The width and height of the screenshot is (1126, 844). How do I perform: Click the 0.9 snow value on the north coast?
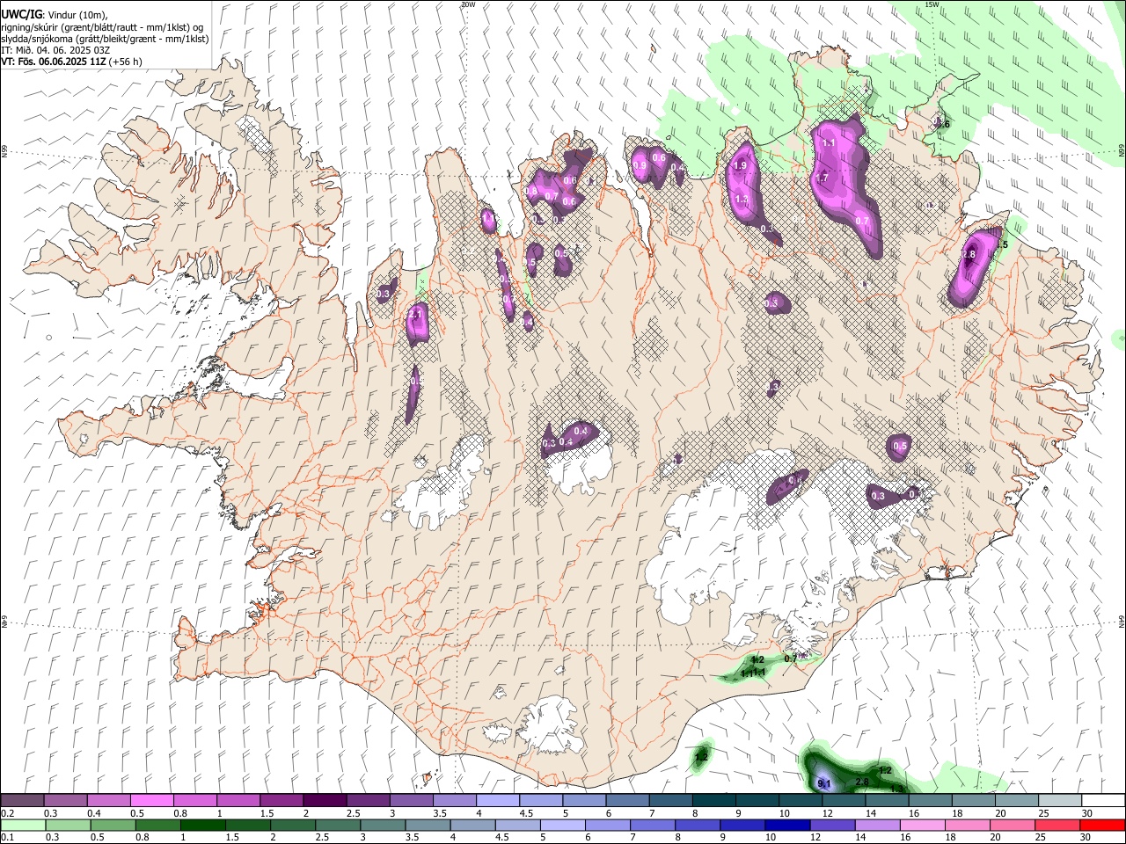(x=640, y=165)
